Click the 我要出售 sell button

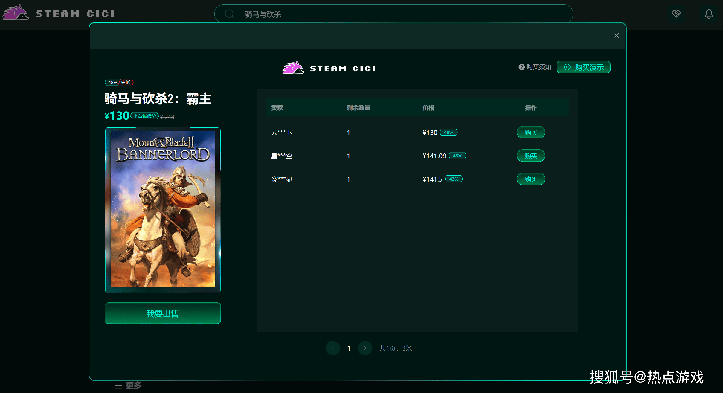(x=163, y=313)
